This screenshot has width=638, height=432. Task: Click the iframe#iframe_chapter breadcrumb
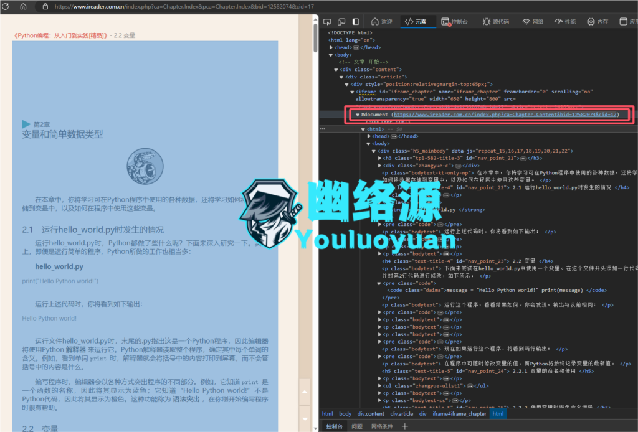pos(459,414)
